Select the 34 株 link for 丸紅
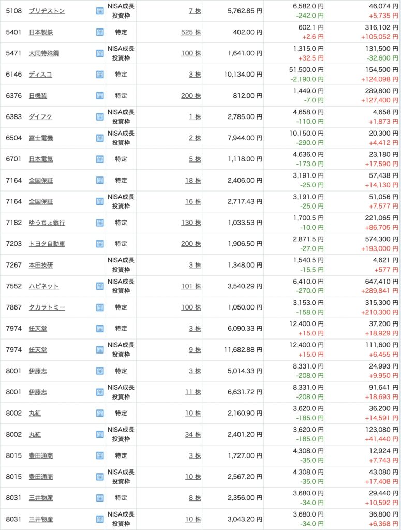This screenshot has height=530, width=401. [193, 434]
